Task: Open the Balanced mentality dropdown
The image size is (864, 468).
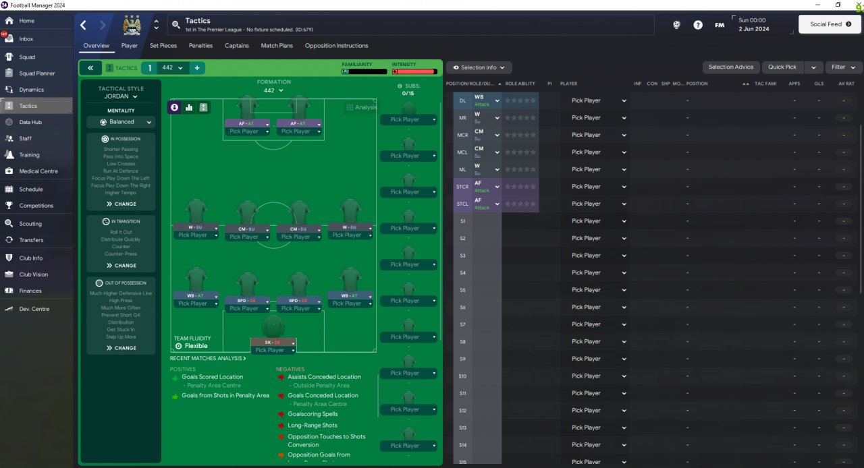Action: click(x=121, y=122)
